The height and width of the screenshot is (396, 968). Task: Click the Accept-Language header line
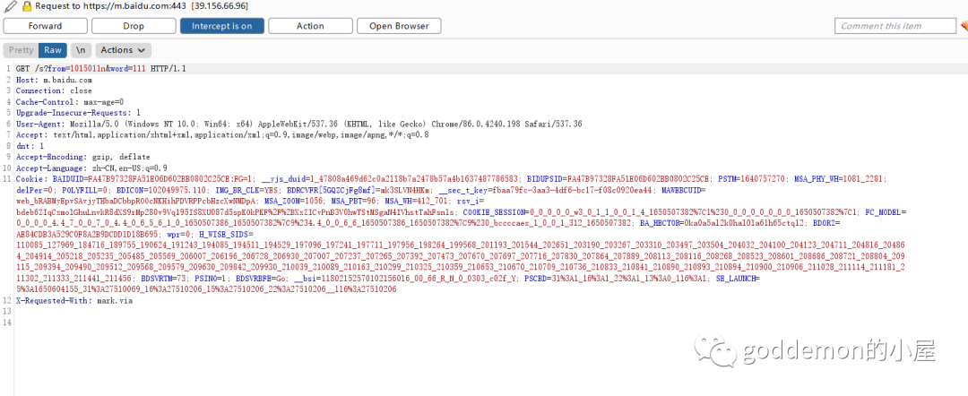(x=91, y=168)
